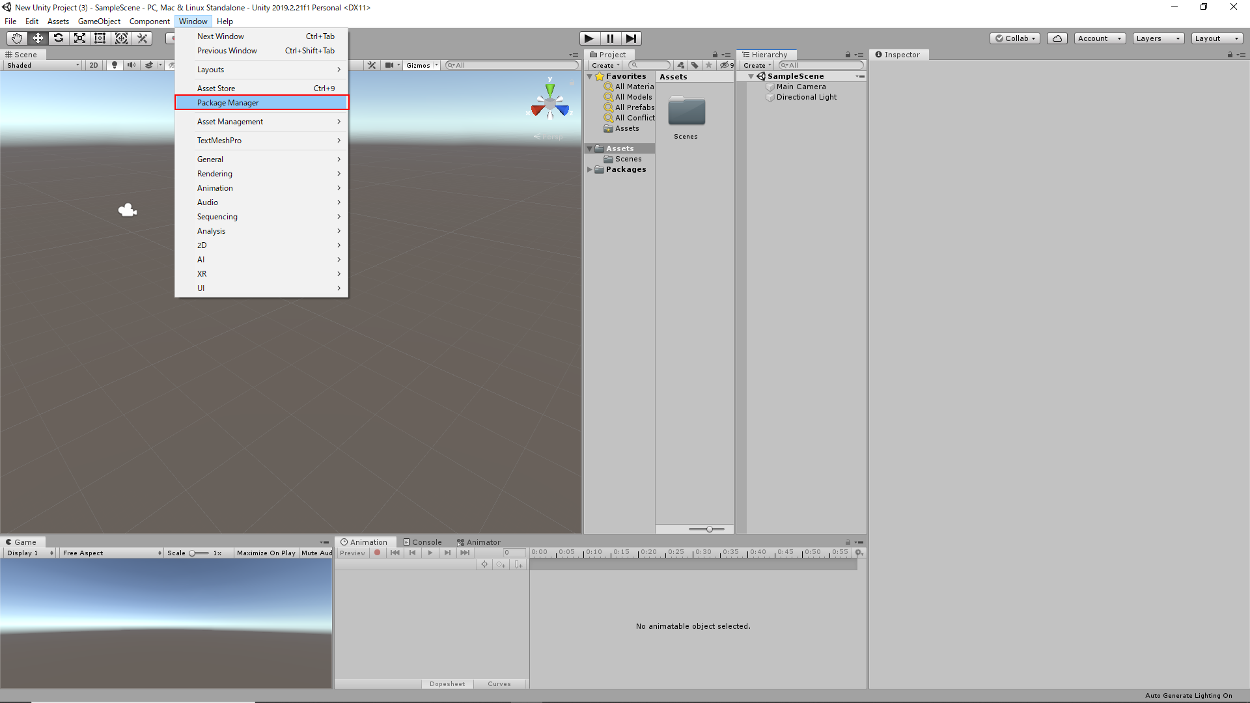Open the cloud services icon

1057,38
